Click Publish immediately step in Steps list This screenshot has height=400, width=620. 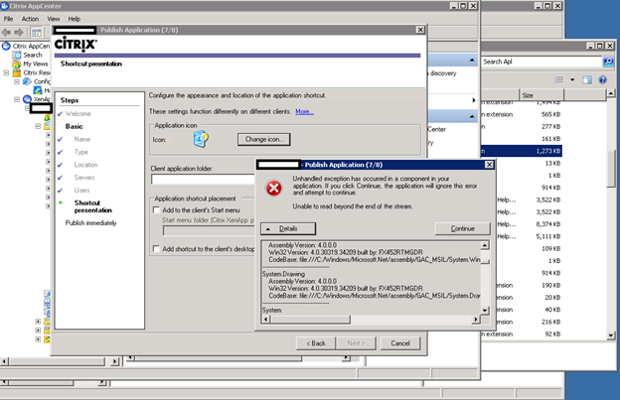point(91,223)
